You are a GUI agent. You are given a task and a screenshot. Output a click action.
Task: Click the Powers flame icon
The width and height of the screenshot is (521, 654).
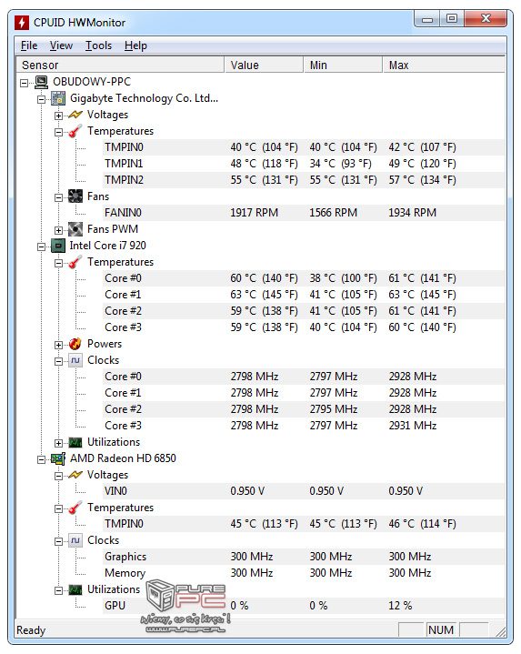[x=75, y=344]
